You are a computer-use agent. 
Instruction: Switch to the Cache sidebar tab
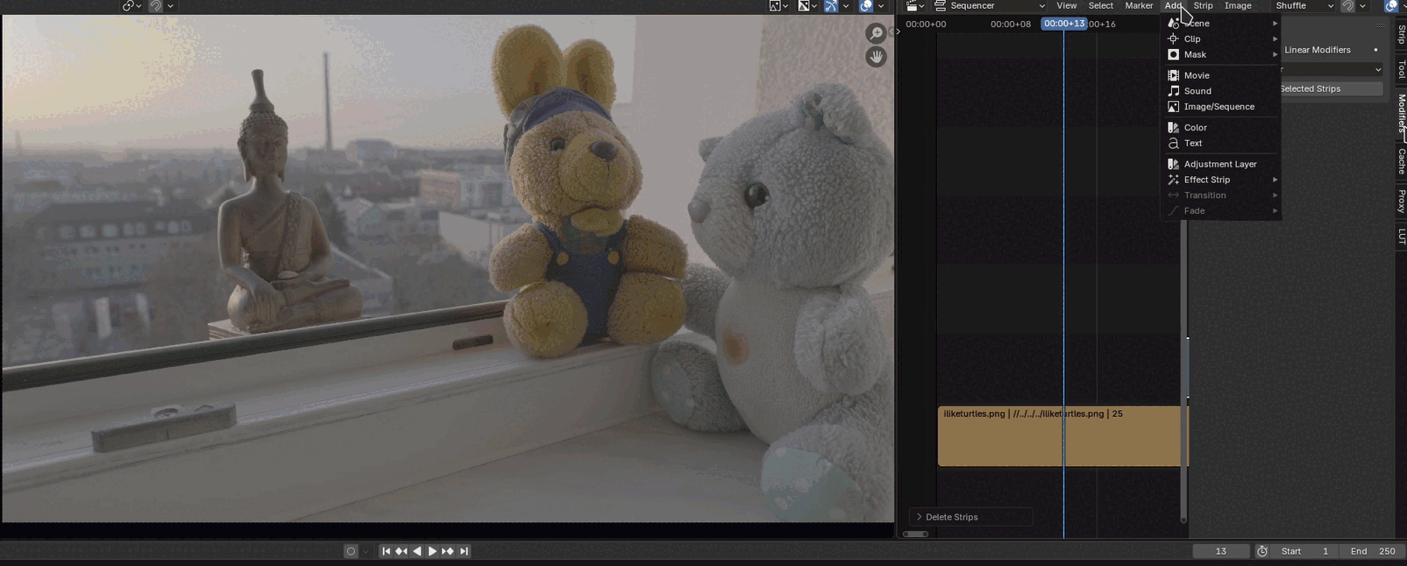tap(1401, 161)
